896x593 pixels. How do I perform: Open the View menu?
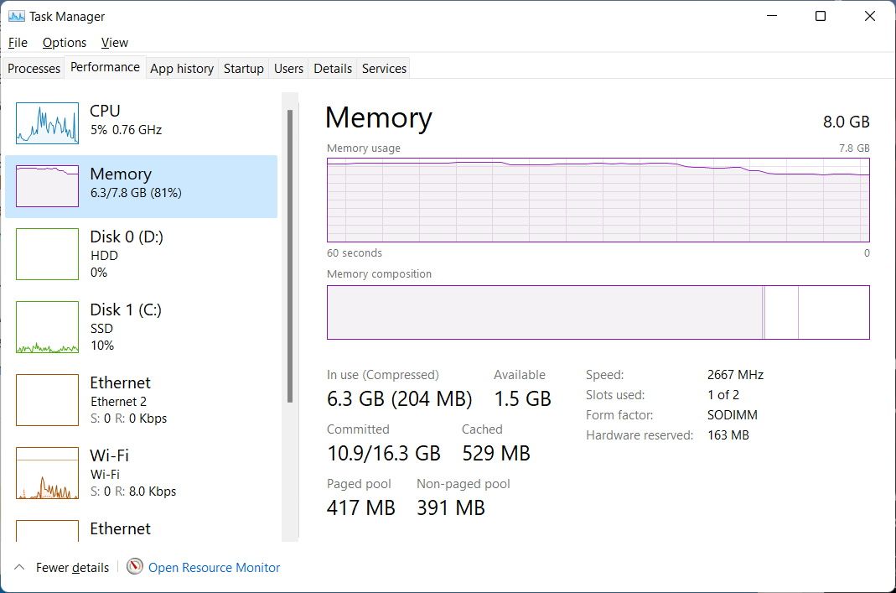tap(114, 42)
